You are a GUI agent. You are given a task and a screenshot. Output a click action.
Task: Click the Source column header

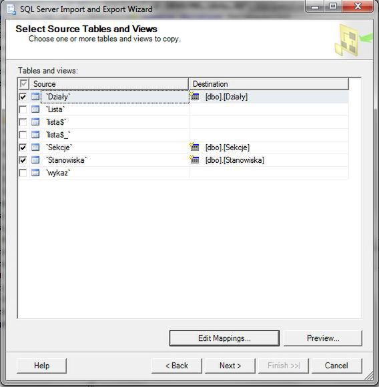(x=109, y=84)
